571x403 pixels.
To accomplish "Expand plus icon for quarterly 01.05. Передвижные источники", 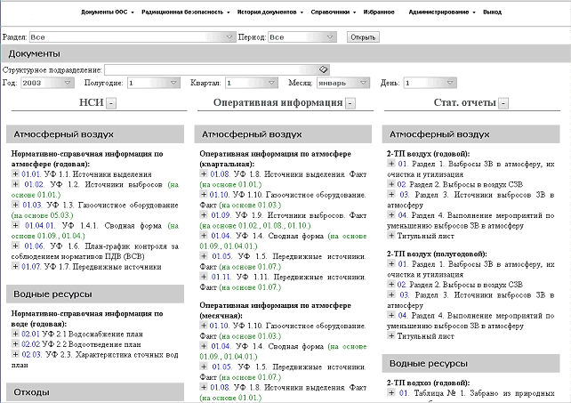I will (x=204, y=256).
